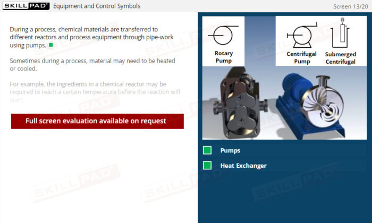The image size is (372, 223).
Task: Toggle the green Heat Exchanger square
Action: point(207,166)
